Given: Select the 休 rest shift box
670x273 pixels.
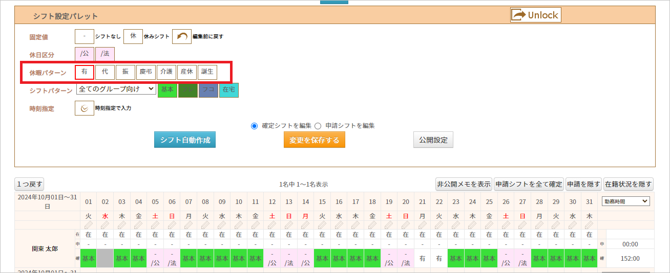Looking at the screenshot, I should pyautogui.click(x=133, y=36).
